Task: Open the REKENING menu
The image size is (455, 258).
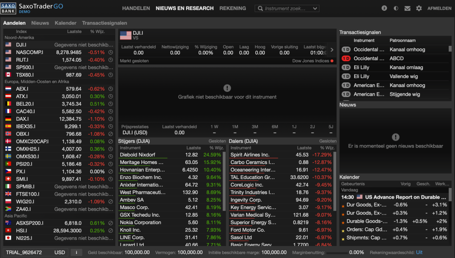Action: click(x=233, y=8)
